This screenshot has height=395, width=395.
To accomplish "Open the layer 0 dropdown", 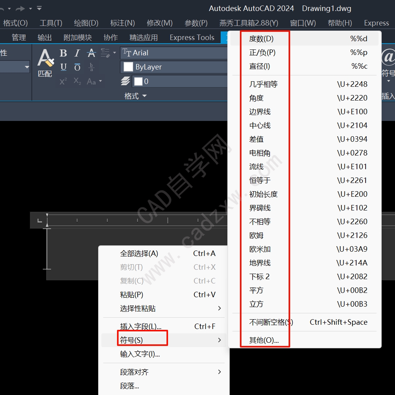I will click(180, 81).
